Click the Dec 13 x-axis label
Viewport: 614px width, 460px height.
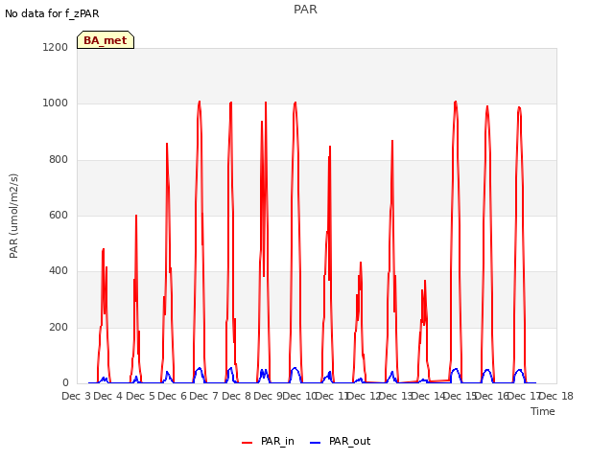[396, 396]
